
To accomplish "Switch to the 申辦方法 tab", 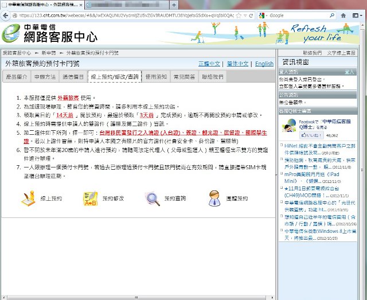I will pos(45,76).
